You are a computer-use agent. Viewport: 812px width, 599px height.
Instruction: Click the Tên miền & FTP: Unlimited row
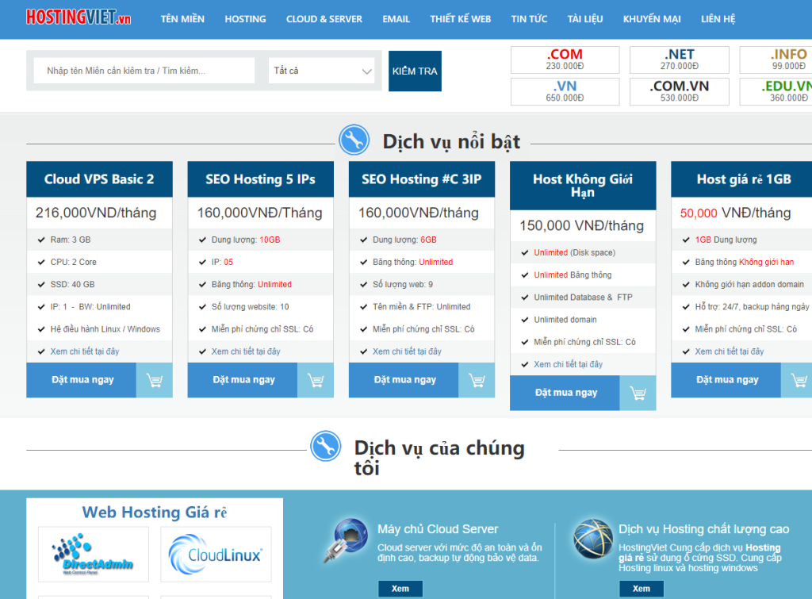(x=422, y=307)
